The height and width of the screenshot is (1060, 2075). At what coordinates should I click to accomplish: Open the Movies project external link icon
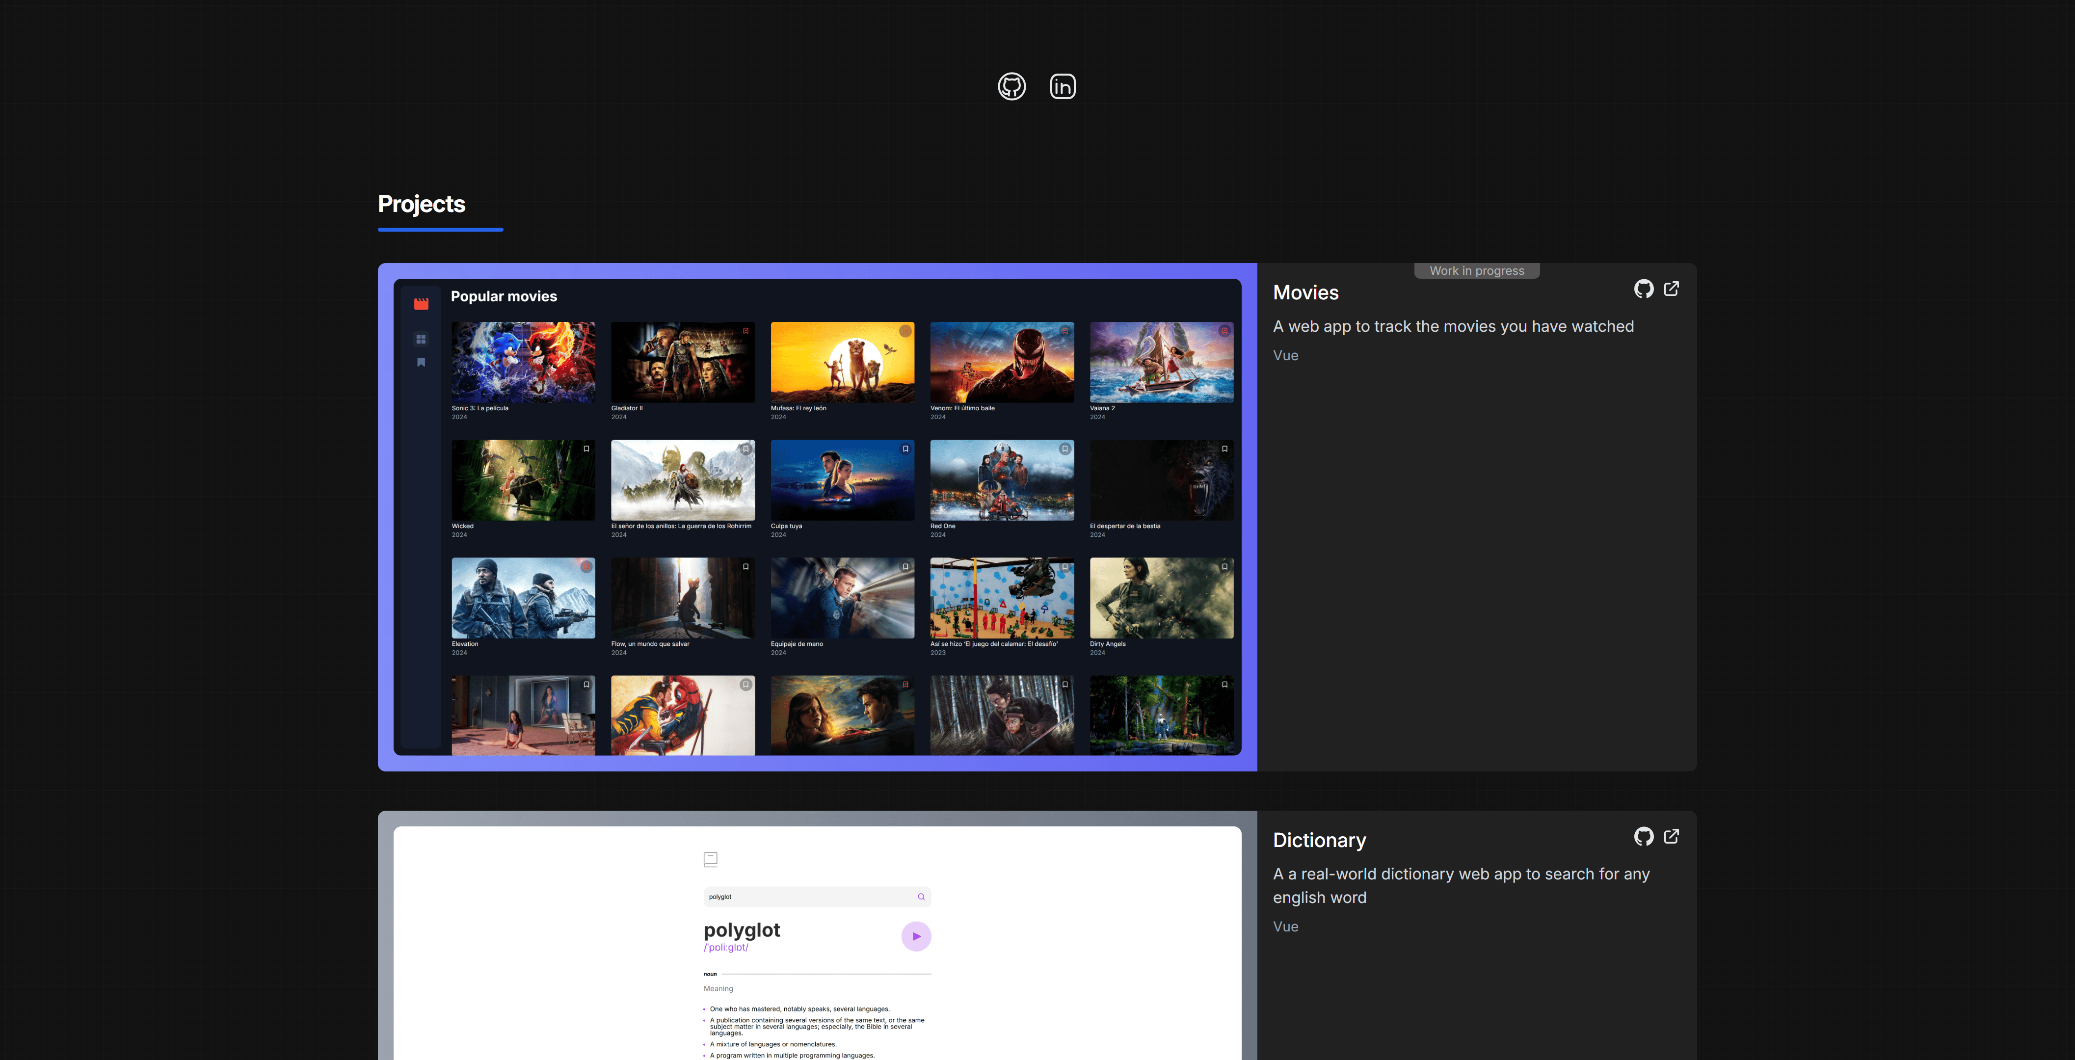click(1672, 289)
